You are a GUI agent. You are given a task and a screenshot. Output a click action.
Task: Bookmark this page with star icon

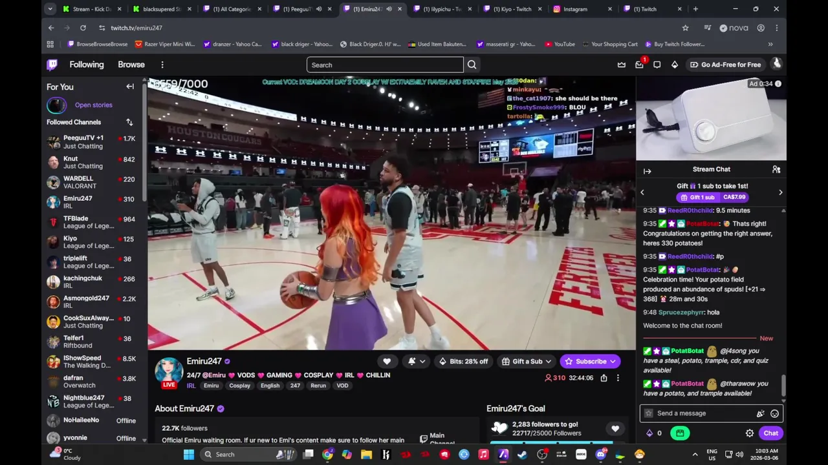click(685, 28)
